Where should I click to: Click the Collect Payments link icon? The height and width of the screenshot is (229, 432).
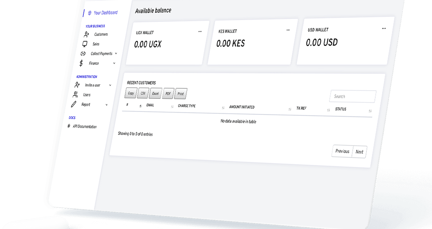click(83, 53)
